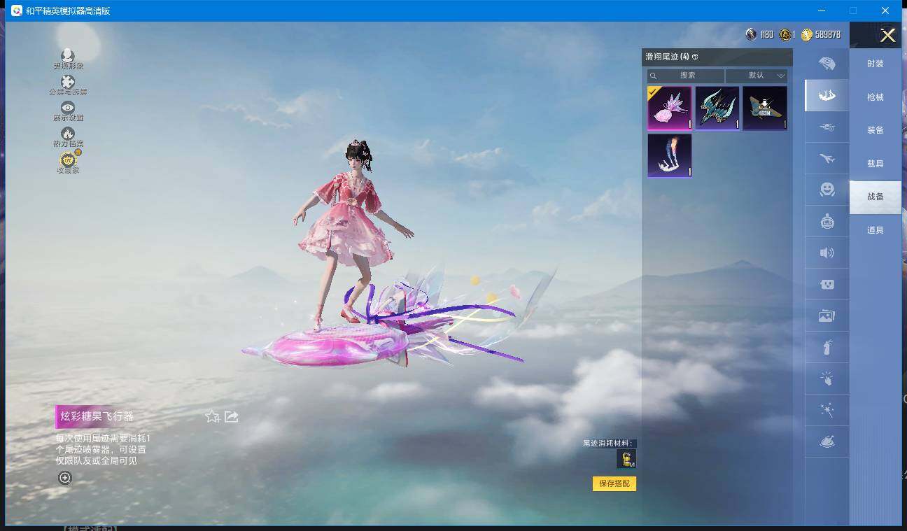This screenshot has width=907, height=531.
Task: Download the 163M glider trail item
Action: tap(765, 108)
